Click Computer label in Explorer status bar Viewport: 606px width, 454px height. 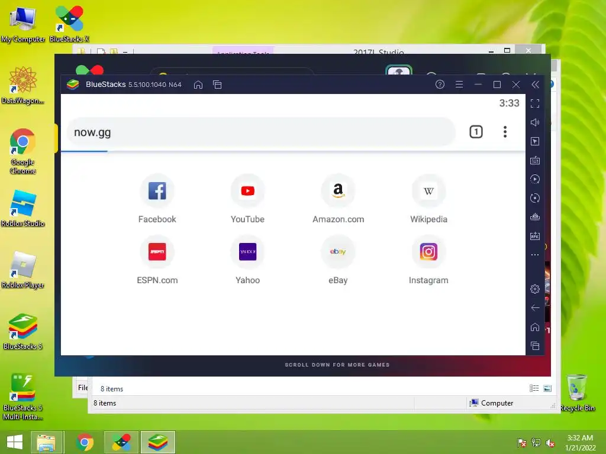(497, 403)
